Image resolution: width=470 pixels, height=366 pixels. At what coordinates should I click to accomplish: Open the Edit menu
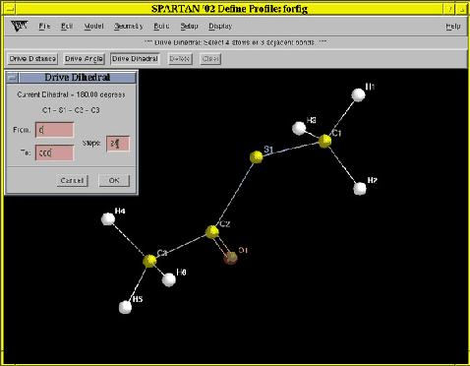coord(67,27)
